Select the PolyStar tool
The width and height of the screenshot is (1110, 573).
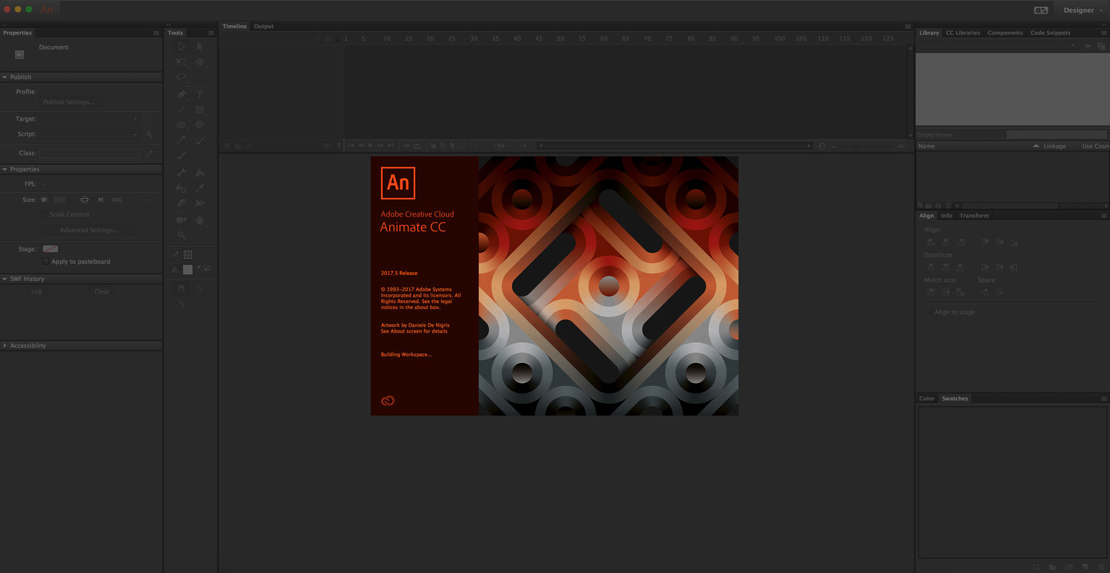pos(200,125)
